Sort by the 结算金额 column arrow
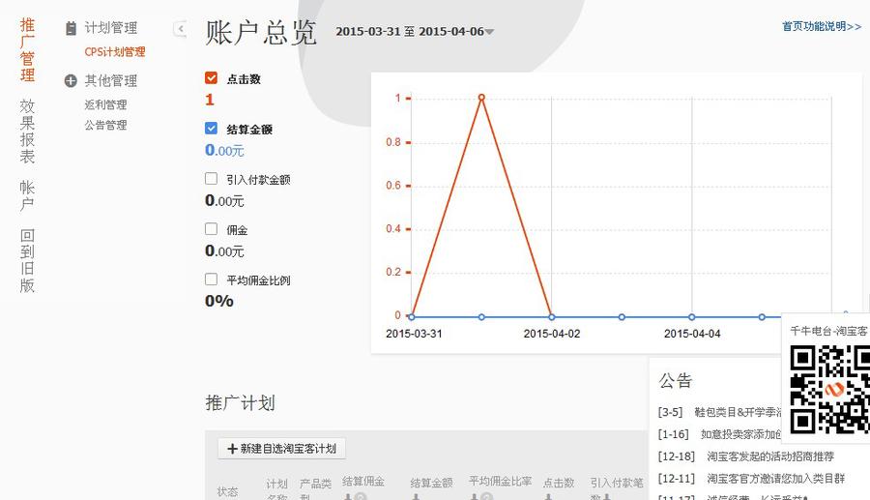Viewport: 870px width, 500px height. (416, 497)
